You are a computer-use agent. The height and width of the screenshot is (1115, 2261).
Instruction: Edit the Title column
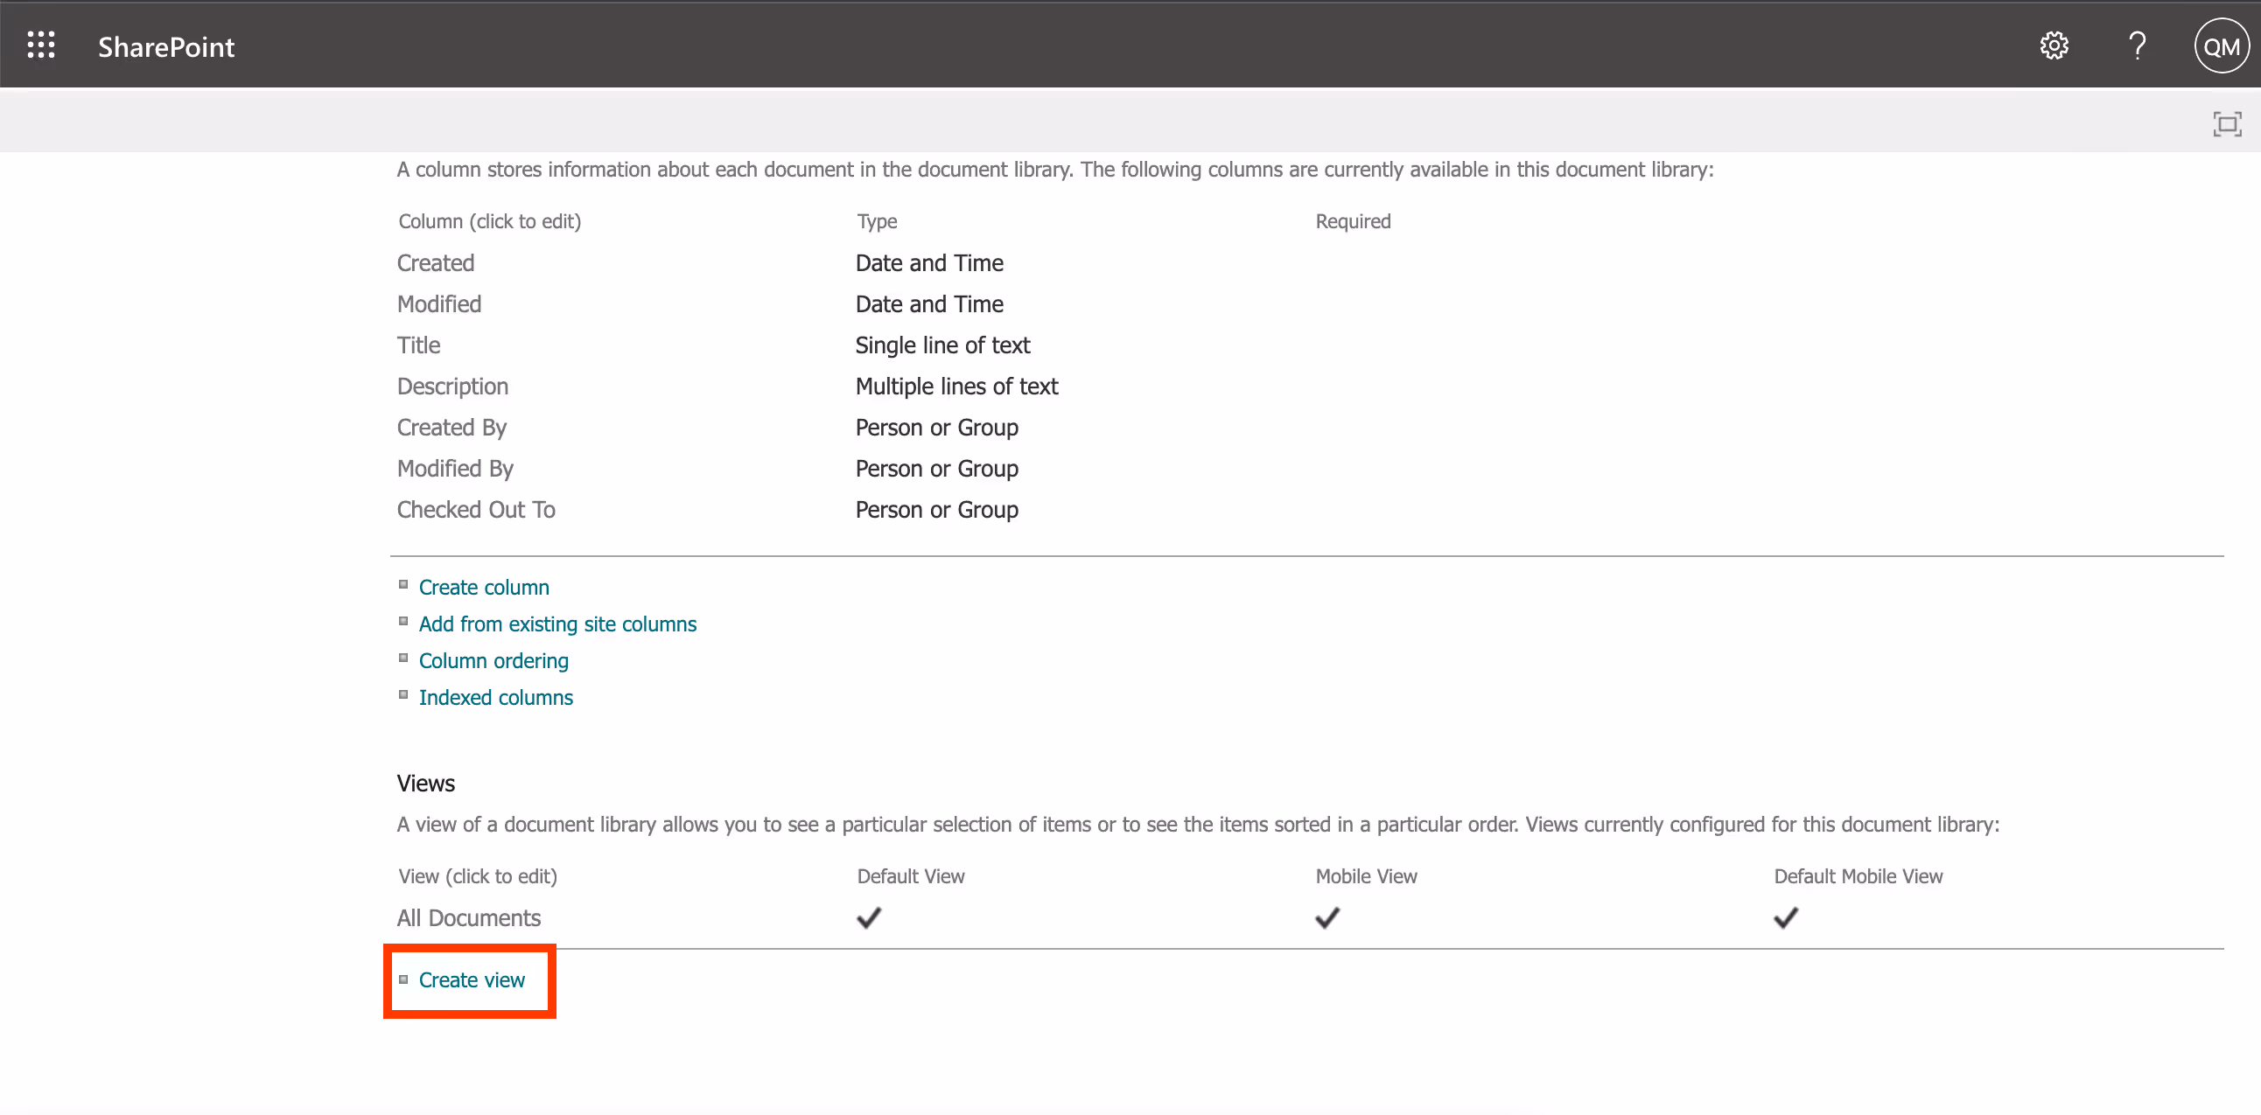[418, 345]
